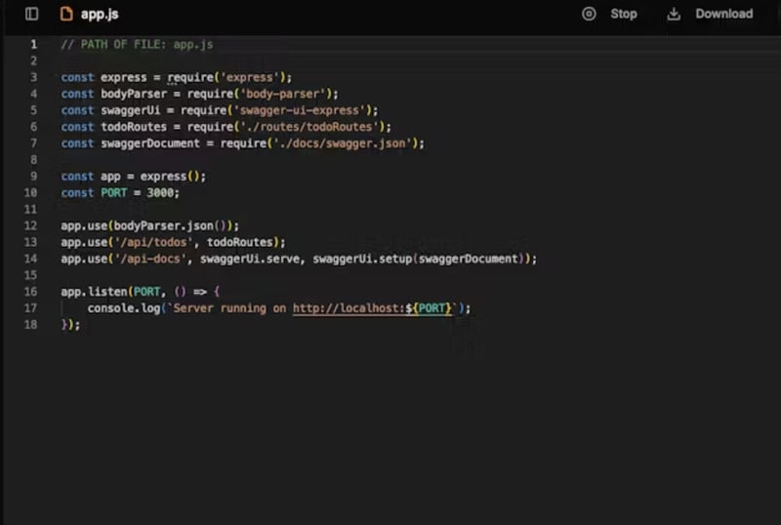Click the 3000 value on line 10
This screenshot has width=781, height=525.
pos(160,192)
